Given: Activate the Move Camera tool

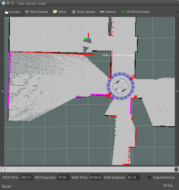Looking at the screenshot, I should 36,12.
